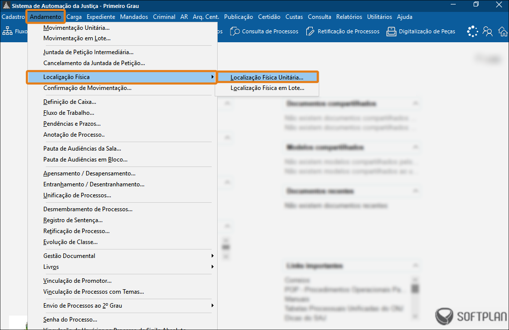Open the Expediente menu
This screenshot has width=509, height=330.
101,17
